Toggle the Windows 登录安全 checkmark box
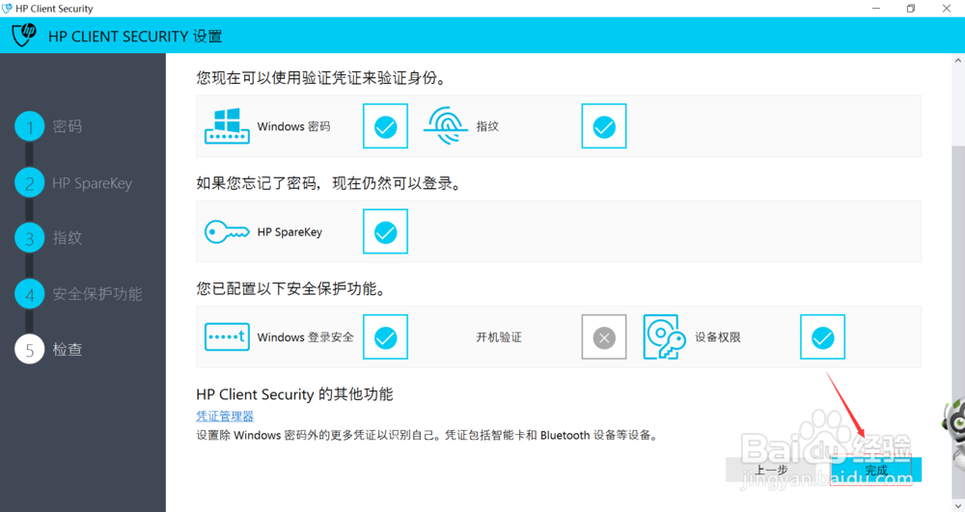The height and width of the screenshot is (512, 965). point(385,337)
